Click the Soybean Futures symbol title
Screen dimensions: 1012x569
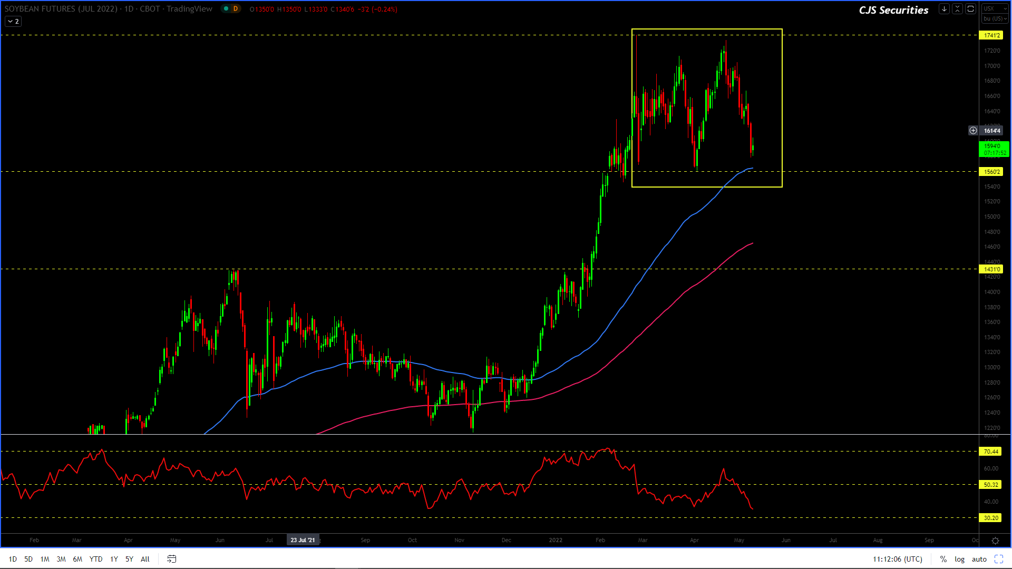pos(61,8)
